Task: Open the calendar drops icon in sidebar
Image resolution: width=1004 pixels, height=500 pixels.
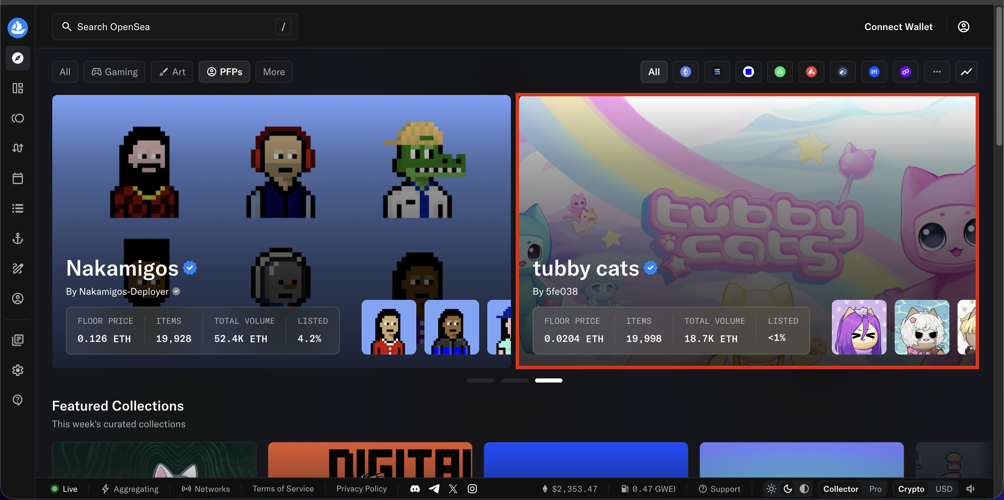Action: tap(17, 178)
